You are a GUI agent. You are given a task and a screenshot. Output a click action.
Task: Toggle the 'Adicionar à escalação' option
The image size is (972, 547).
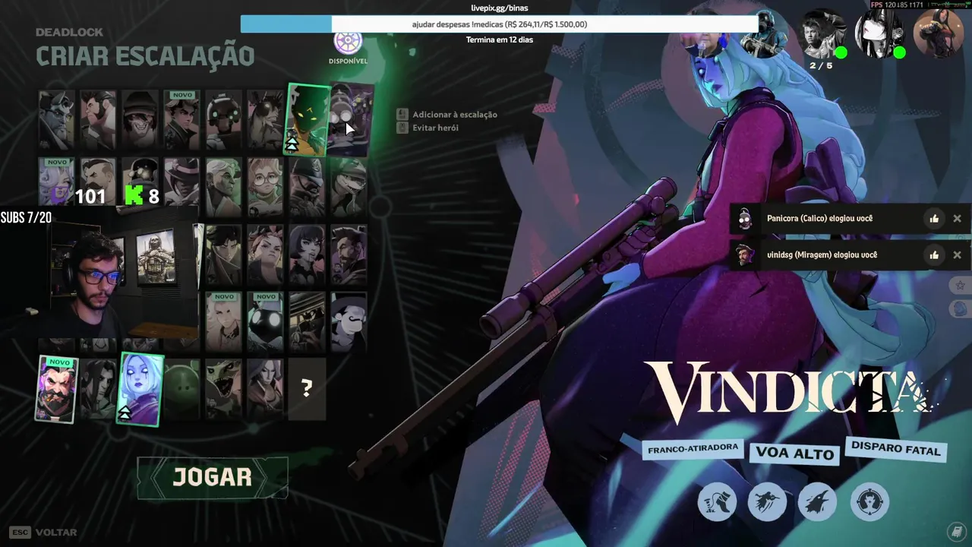click(447, 114)
